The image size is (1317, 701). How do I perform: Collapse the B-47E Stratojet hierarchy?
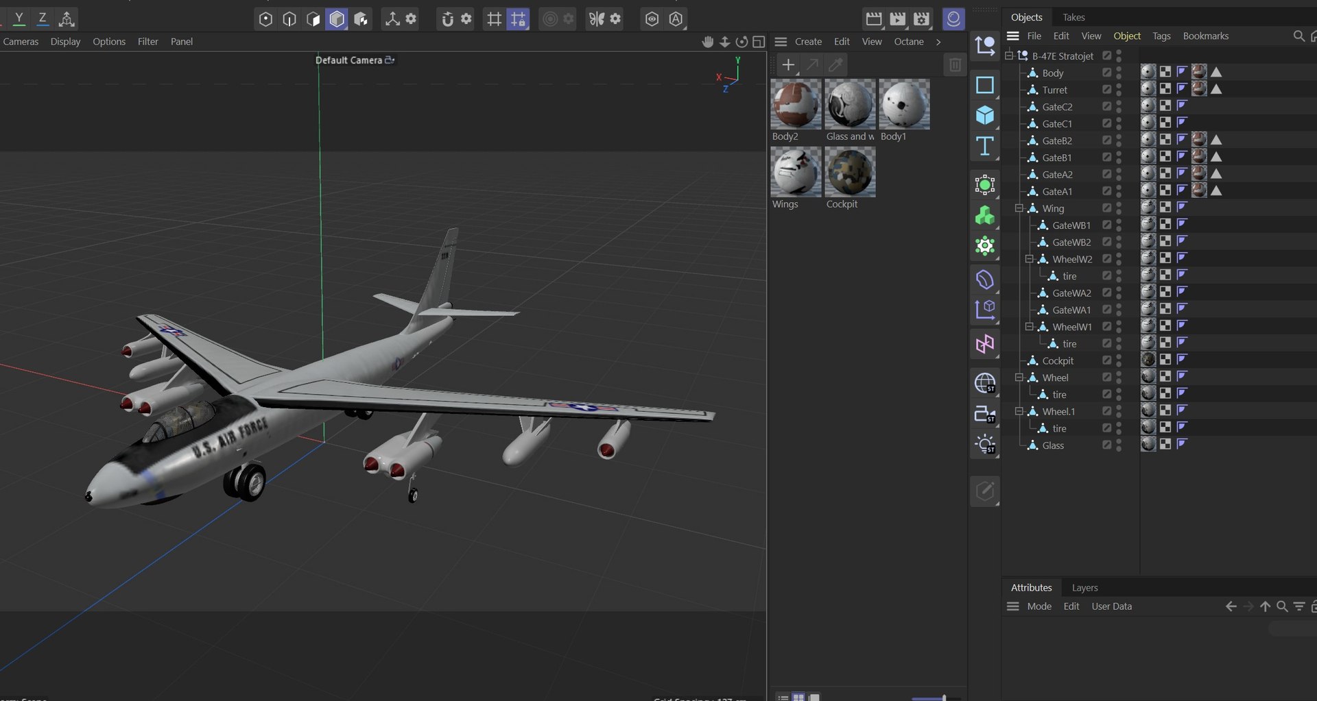[1009, 56]
